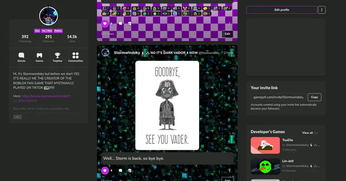The image size is (346, 181).
Task: Click the invite link text field
Action: (x=278, y=97)
